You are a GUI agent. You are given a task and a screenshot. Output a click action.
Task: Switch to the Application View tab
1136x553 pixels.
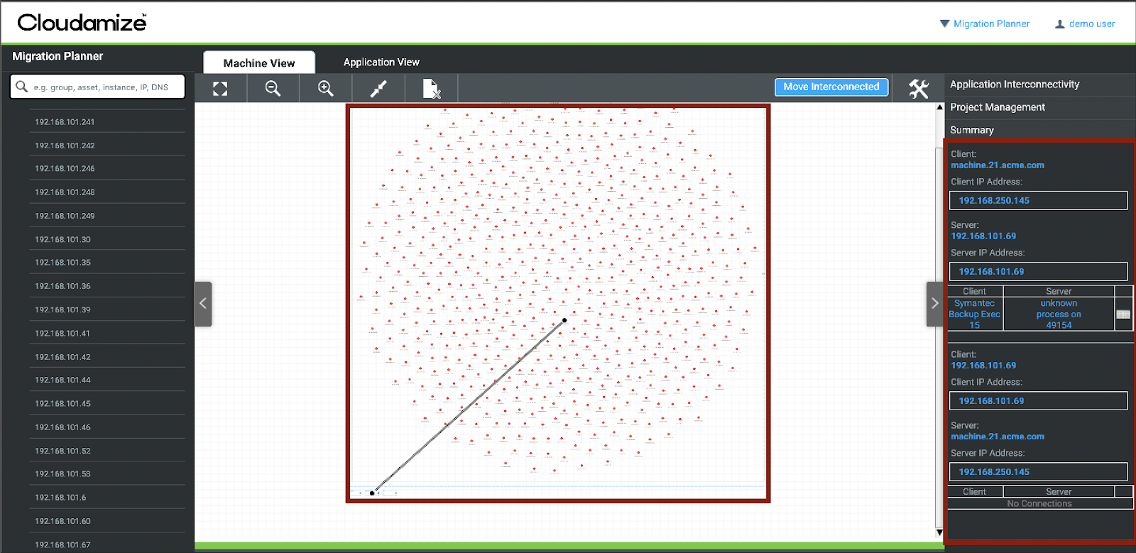(x=381, y=62)
